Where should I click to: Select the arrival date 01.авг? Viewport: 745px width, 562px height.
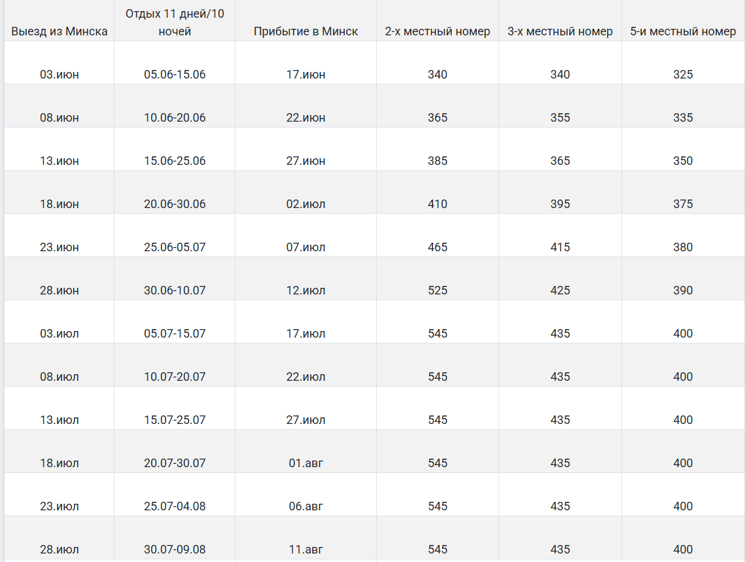tap(305, 463)
